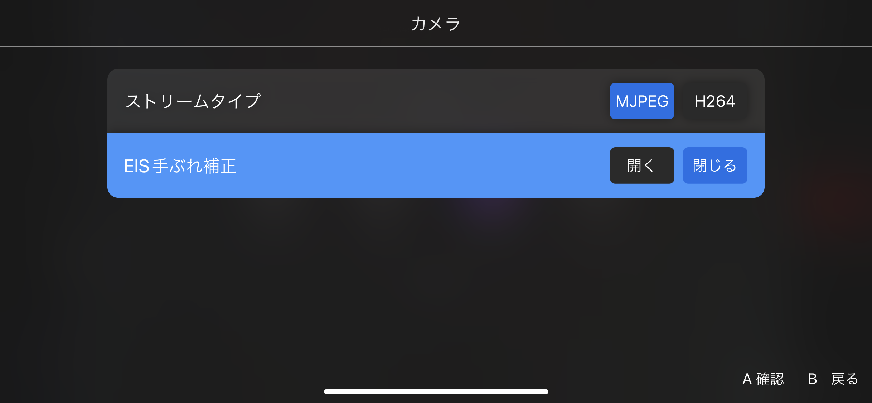Tap the A 確認 confirm hint

click(x=763, y=379)
